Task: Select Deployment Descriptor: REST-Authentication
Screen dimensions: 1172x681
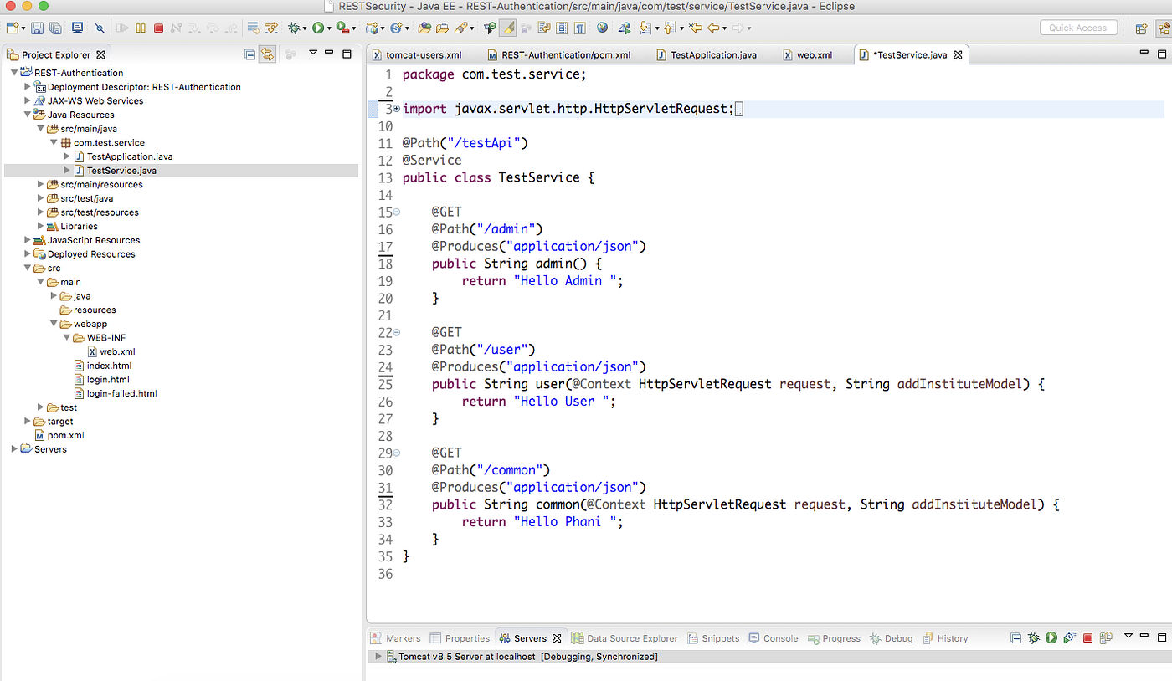Action: [x=144, y=87]
